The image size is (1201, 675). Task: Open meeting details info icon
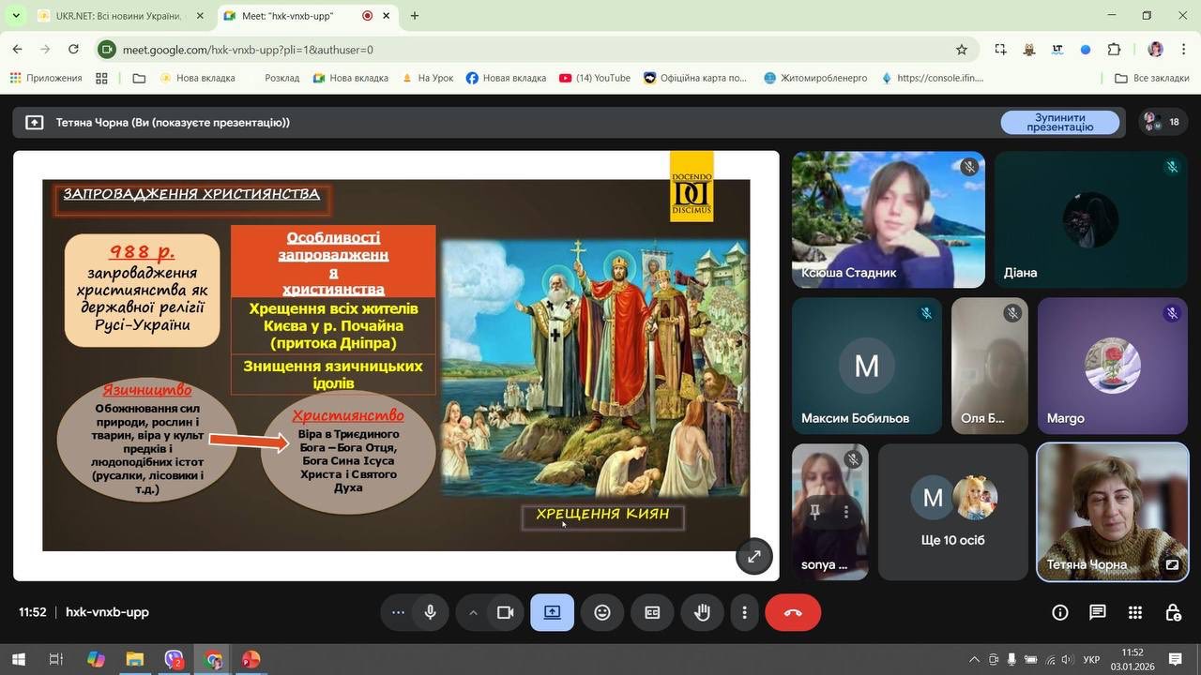pyautogui.click(x=1060, y=612)
